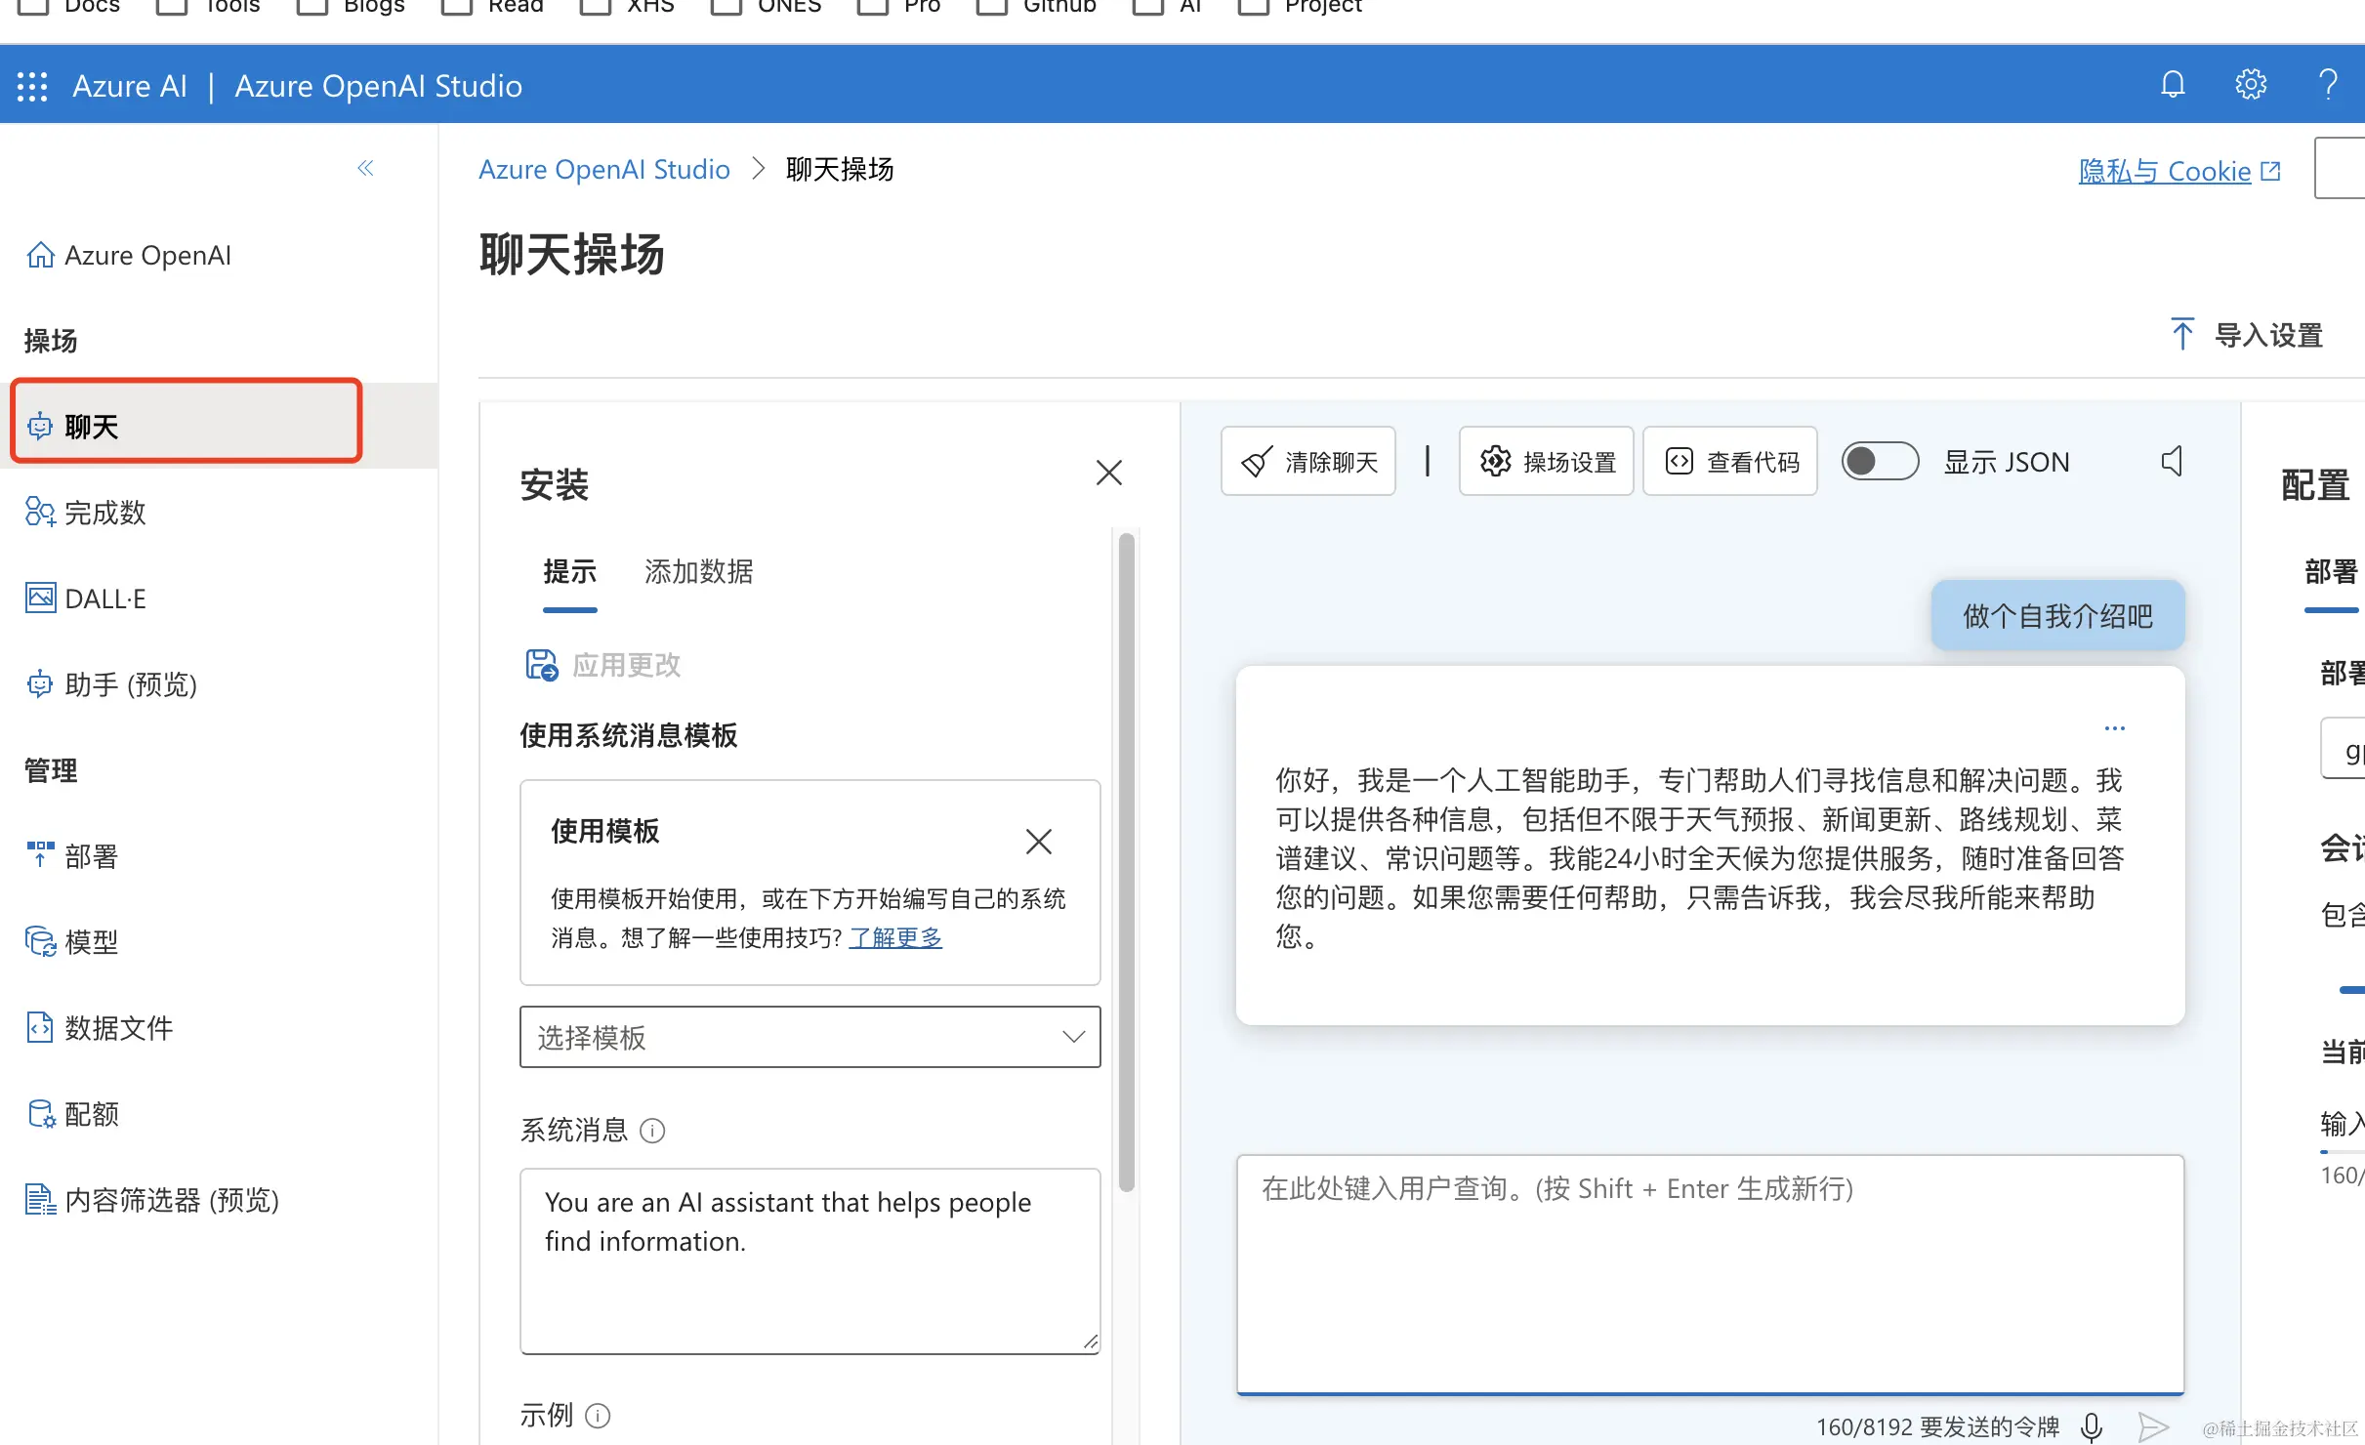Open the three-dot menu on assistant reply
Image resolution: width=2365 pixels, height=1445 pixels.
click(2115, 728)
